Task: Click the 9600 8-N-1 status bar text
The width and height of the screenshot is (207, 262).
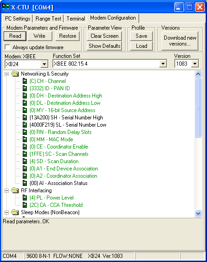Action: click(38, 256)
